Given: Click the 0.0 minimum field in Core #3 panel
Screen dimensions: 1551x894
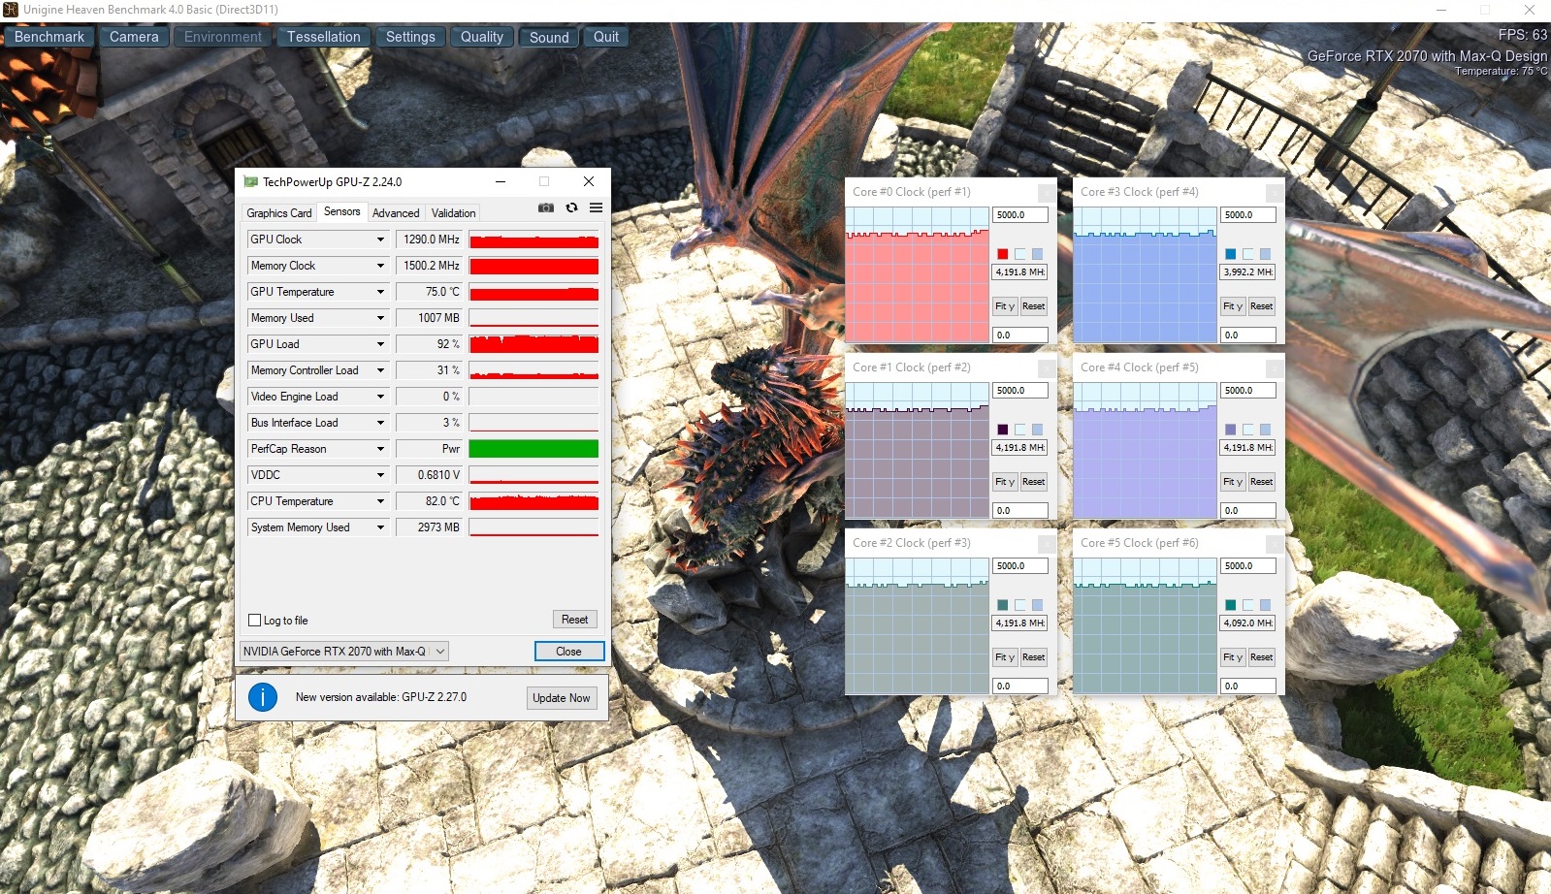Looking at the screenshot, I should [x=1248, y=335].
